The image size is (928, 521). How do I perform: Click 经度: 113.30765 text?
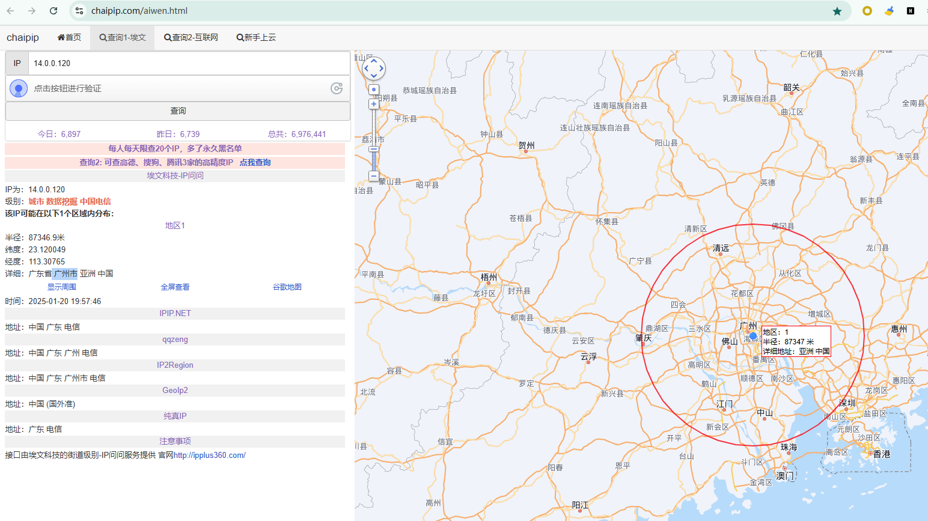[35, 261]
